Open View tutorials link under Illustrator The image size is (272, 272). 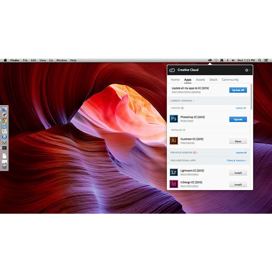[x=187, y=143]
